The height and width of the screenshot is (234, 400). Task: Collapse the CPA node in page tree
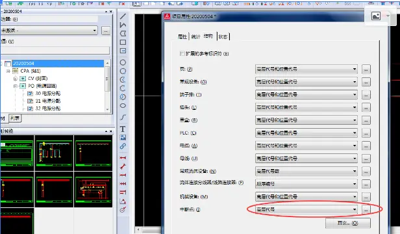pos(8,71)
